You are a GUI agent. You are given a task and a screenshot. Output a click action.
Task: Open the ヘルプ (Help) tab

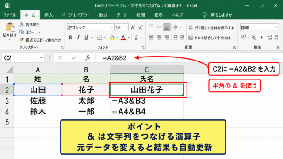pyautogui.click(x=177, y=15)
